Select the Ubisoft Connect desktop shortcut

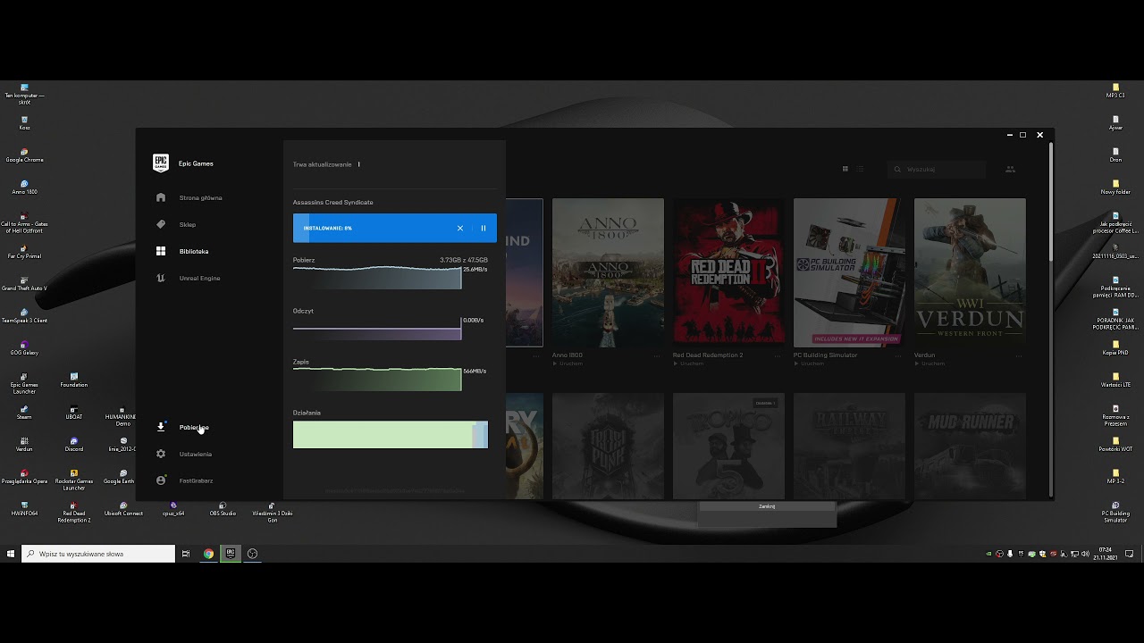[x=123, y=508]
